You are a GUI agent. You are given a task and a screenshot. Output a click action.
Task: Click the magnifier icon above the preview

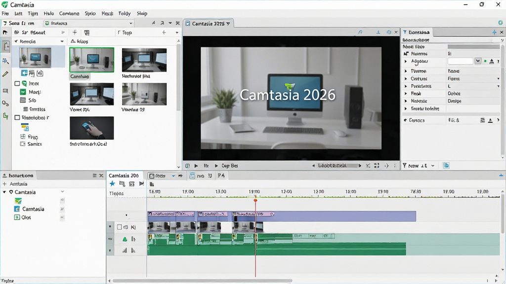click(360, 32)
